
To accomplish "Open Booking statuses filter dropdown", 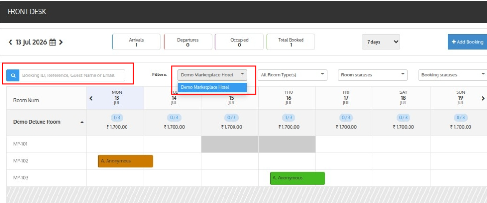I will point(453,75).
